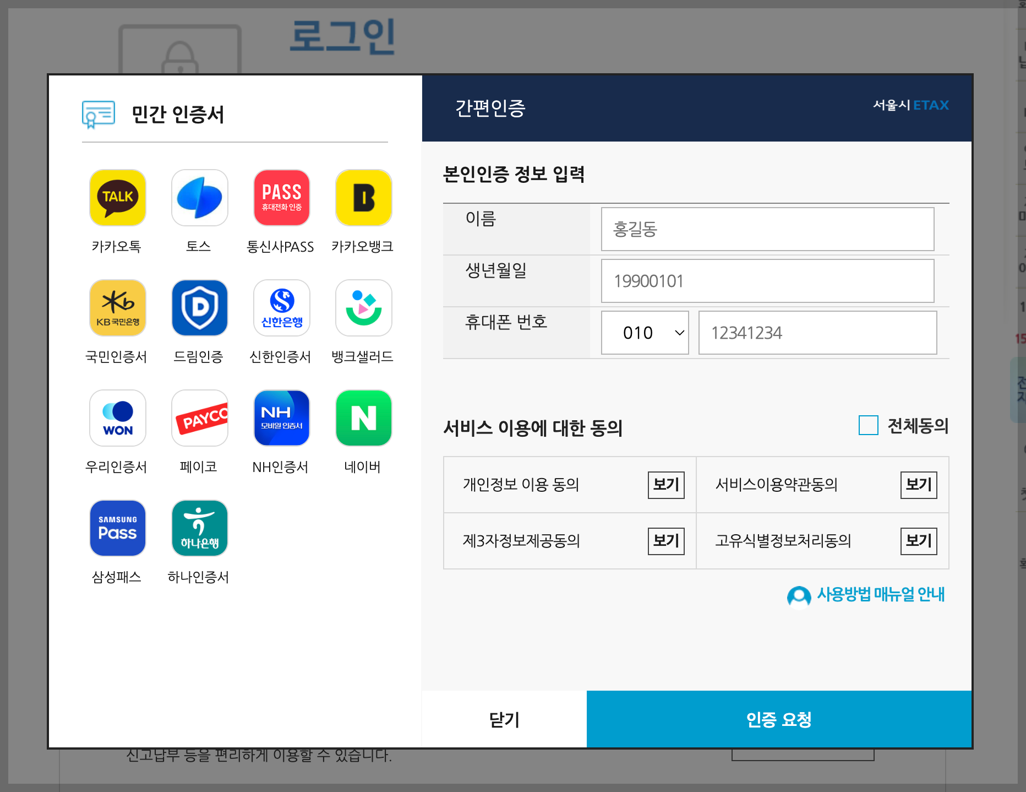This screenshot has height=792, width=1026.
Task: Select the NH인증서 icon
Action: [281, 418]
